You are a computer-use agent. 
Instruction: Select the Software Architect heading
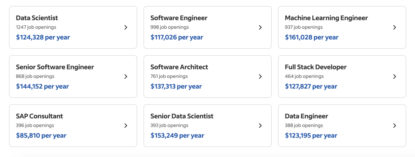(x=179, y=67)
